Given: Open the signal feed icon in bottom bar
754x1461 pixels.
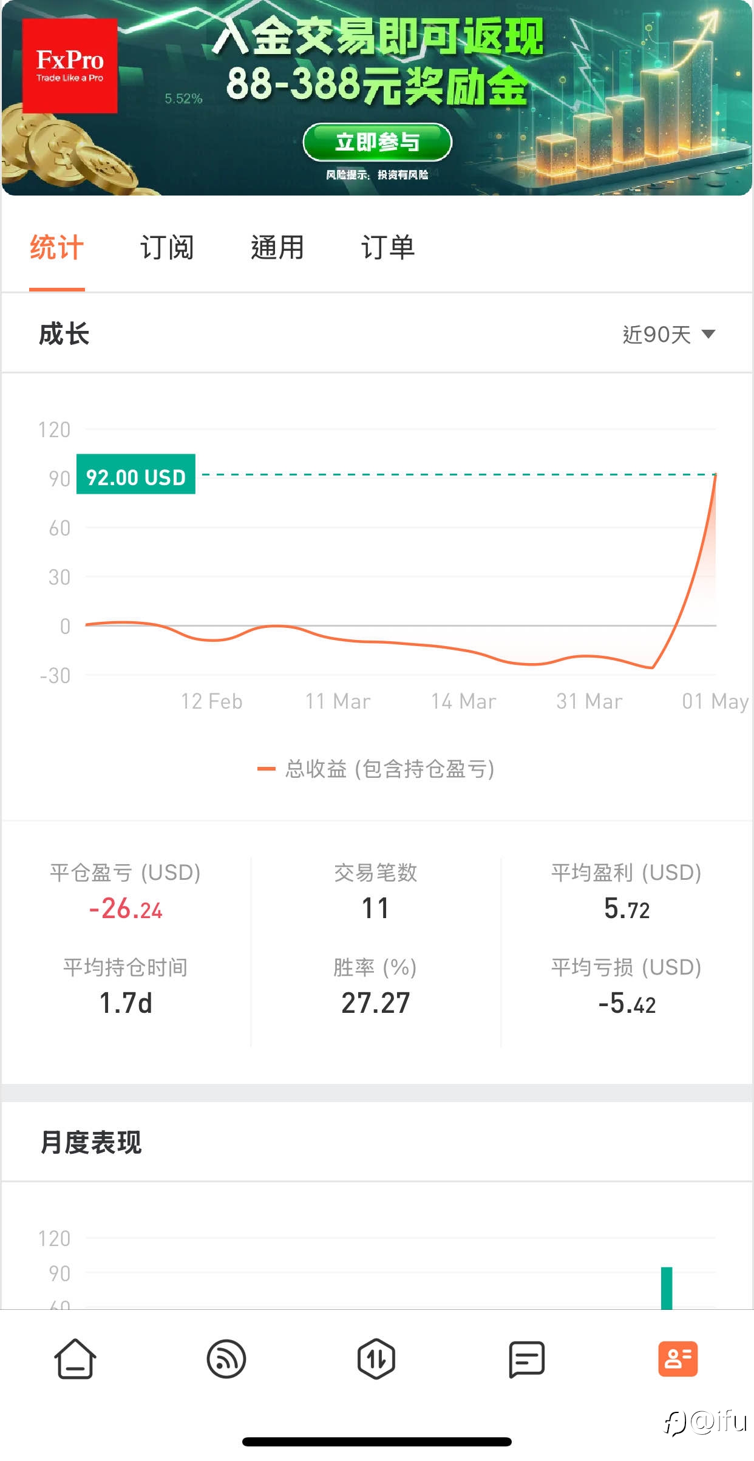Looking at the screenshot, I should coord(226,1358).
